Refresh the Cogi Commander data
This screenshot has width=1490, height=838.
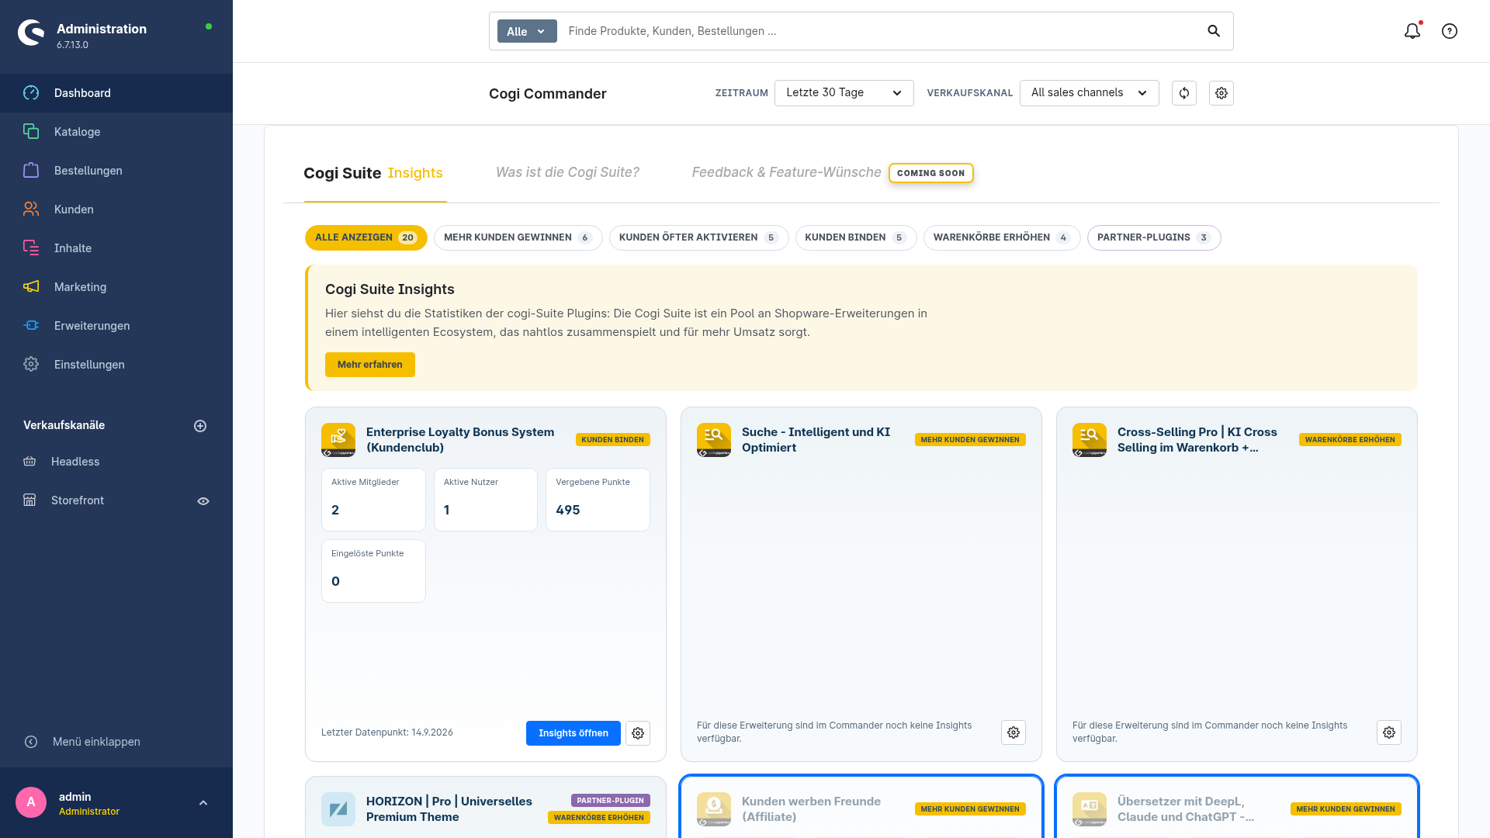point(1184,93)
